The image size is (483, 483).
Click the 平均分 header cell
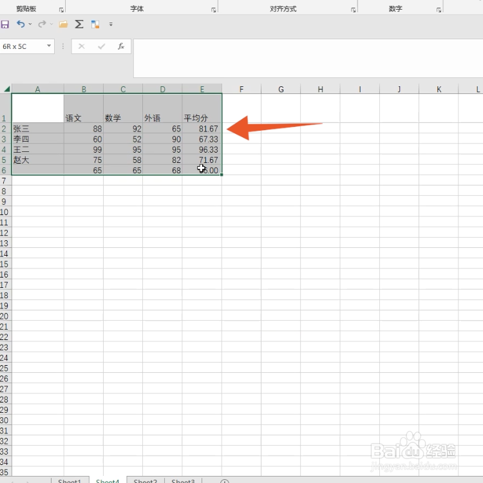(202, 108)
